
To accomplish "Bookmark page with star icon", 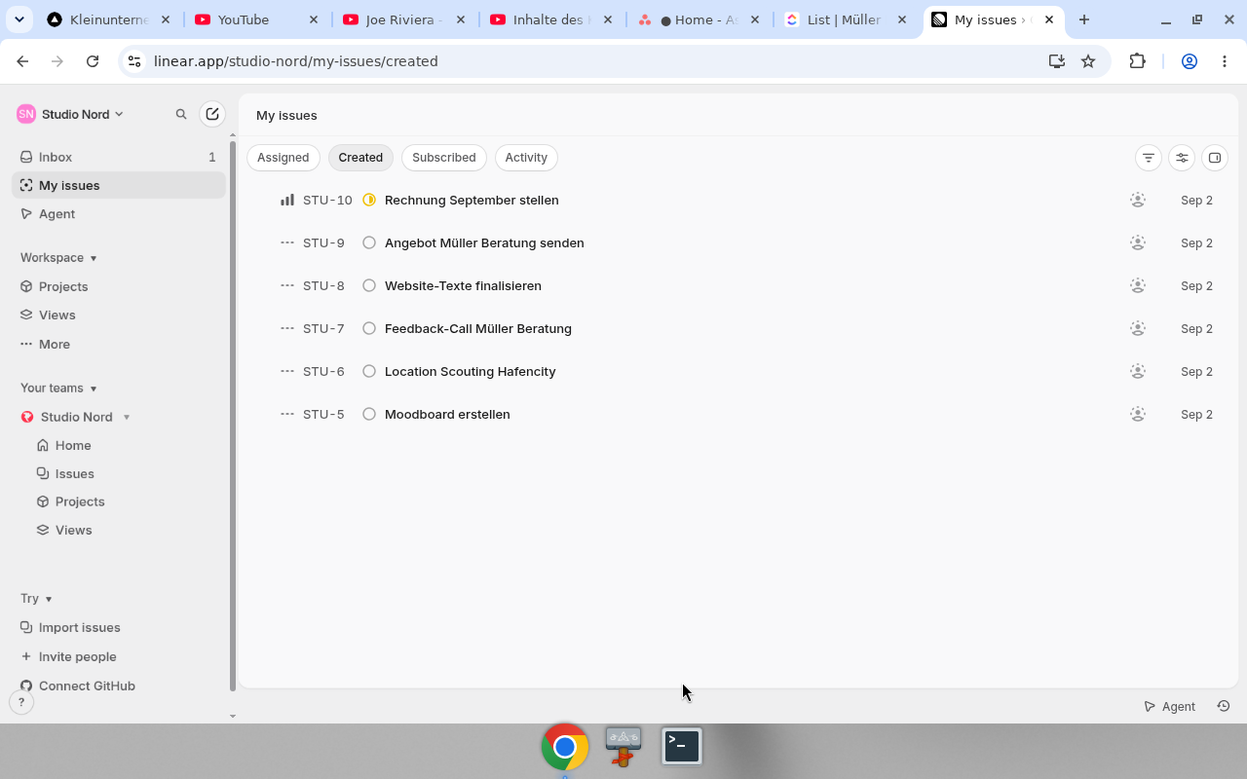I will coord(1088,61).
